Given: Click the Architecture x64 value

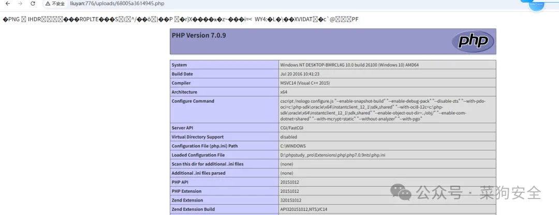Looking at the screenshot, I should tap(283, 92).
